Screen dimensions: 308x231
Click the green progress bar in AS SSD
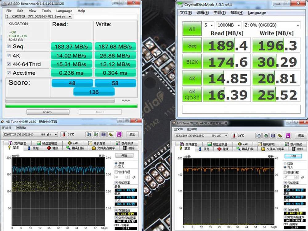[71, 106]
